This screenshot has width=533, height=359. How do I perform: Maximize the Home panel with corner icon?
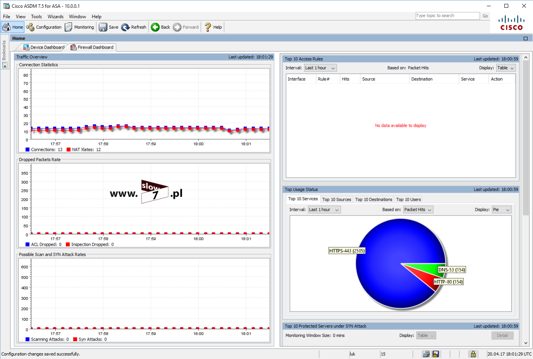coord(526,38)
